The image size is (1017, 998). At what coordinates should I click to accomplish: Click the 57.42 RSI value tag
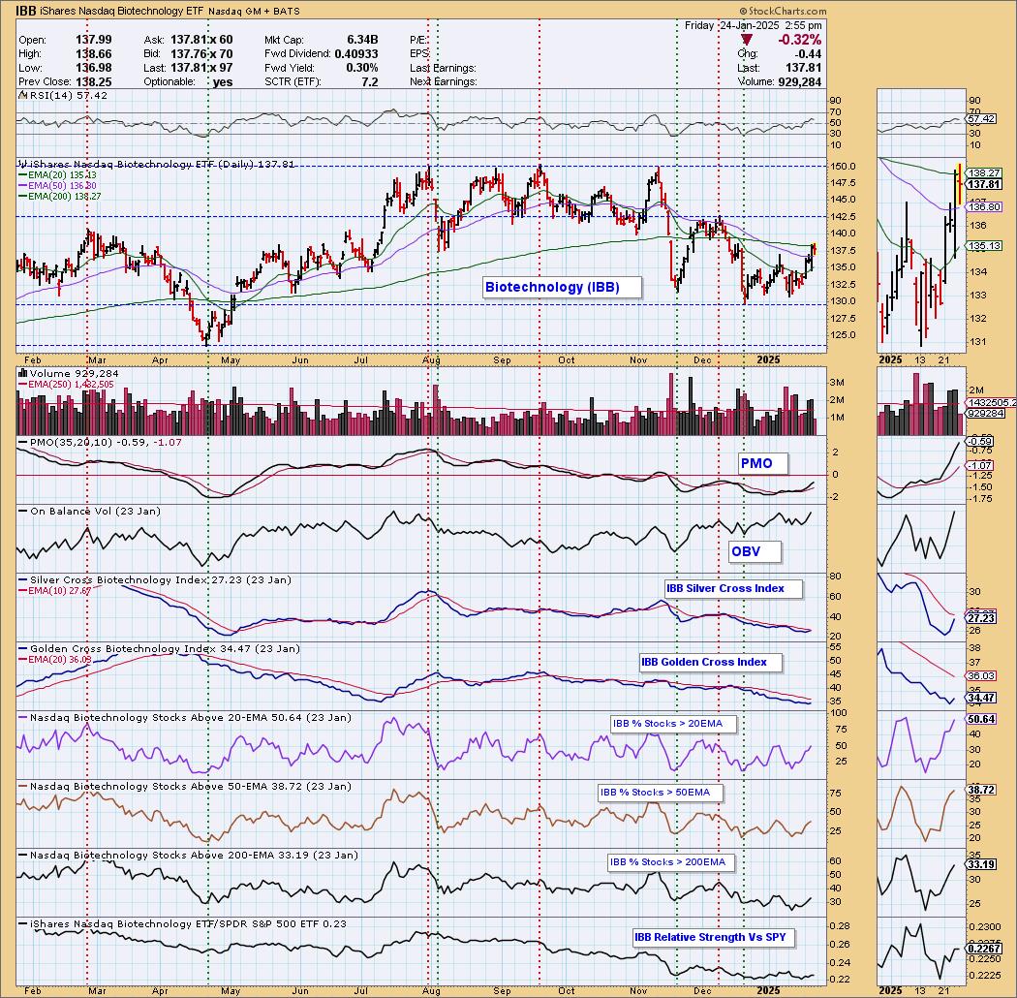[x=986, y=118]
